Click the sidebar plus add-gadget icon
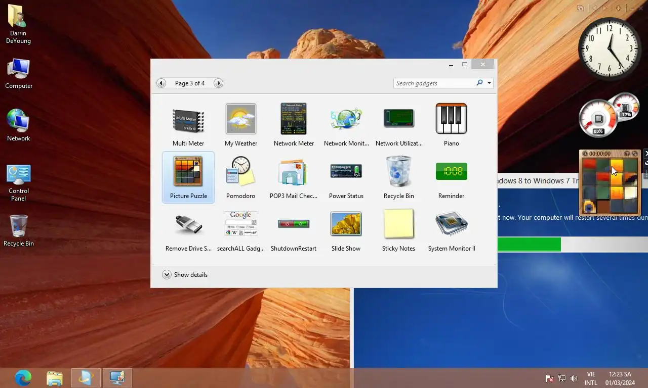 pos(619,8)
